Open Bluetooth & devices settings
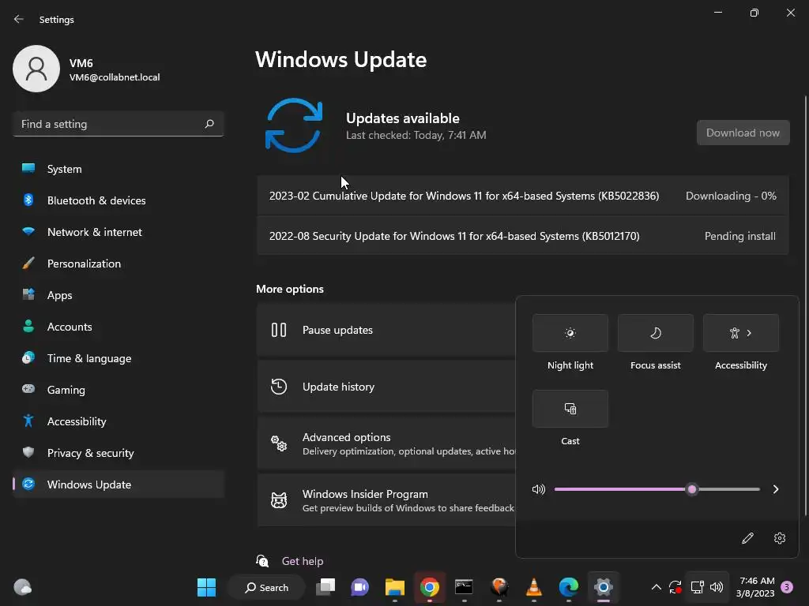Image resolution: width=809 pixels, height=606 pixels. [x=119, y=200]
